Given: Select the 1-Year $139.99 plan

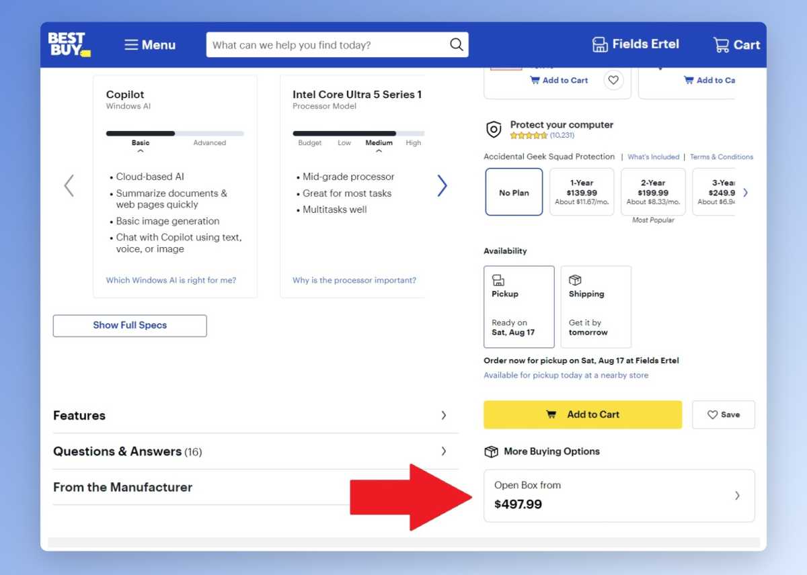Looking at the screenshot, I should coord(582,192).
